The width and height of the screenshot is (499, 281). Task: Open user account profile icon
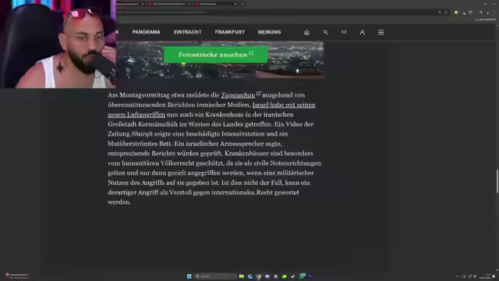click(x=362, y=32)
